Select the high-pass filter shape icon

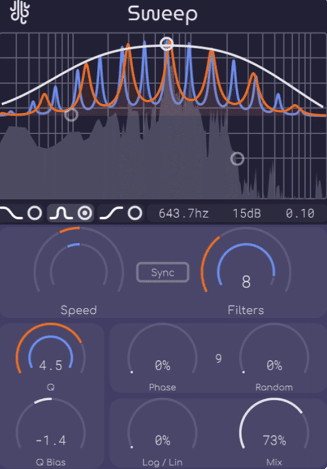coord(111,213)
